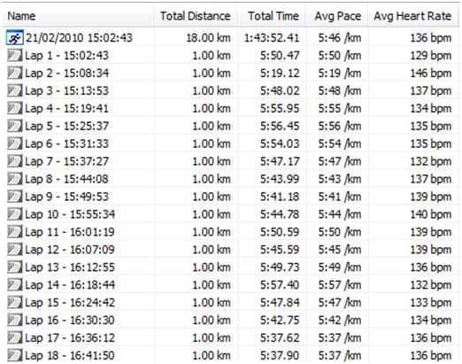
Task: Select the Lap 2 - 15:08:34 row
Action: (x=230, y=73)
